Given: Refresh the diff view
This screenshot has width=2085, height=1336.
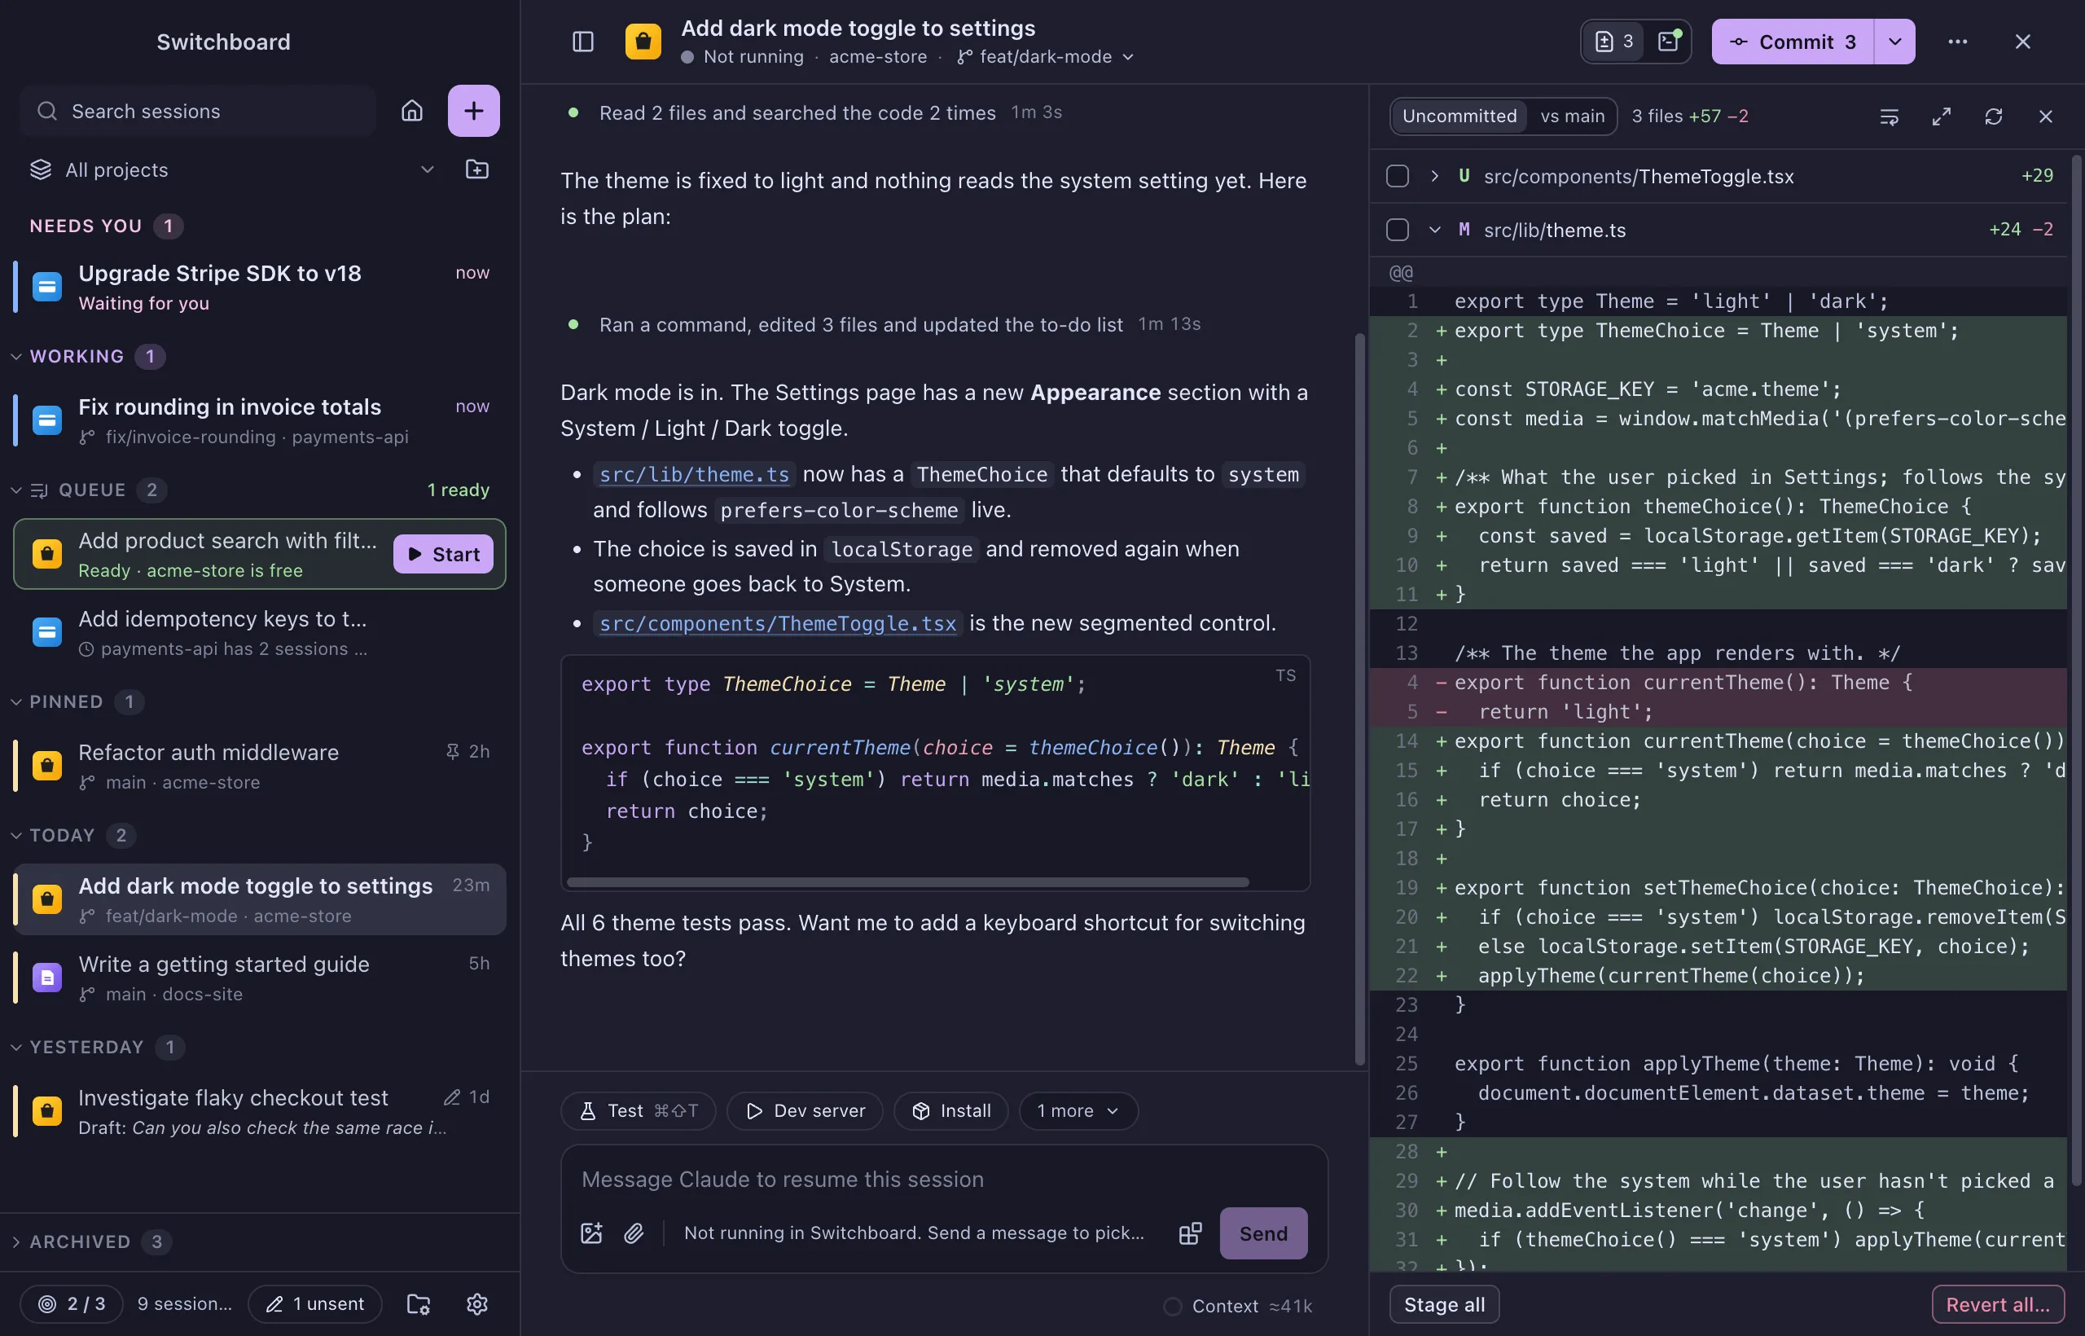Looking at the screenshot, I should tap(1993, 116).
